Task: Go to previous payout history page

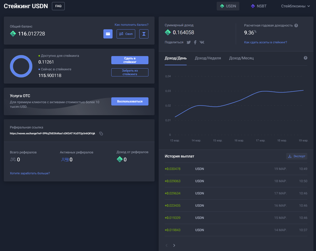Action: (x=166, y=245)
